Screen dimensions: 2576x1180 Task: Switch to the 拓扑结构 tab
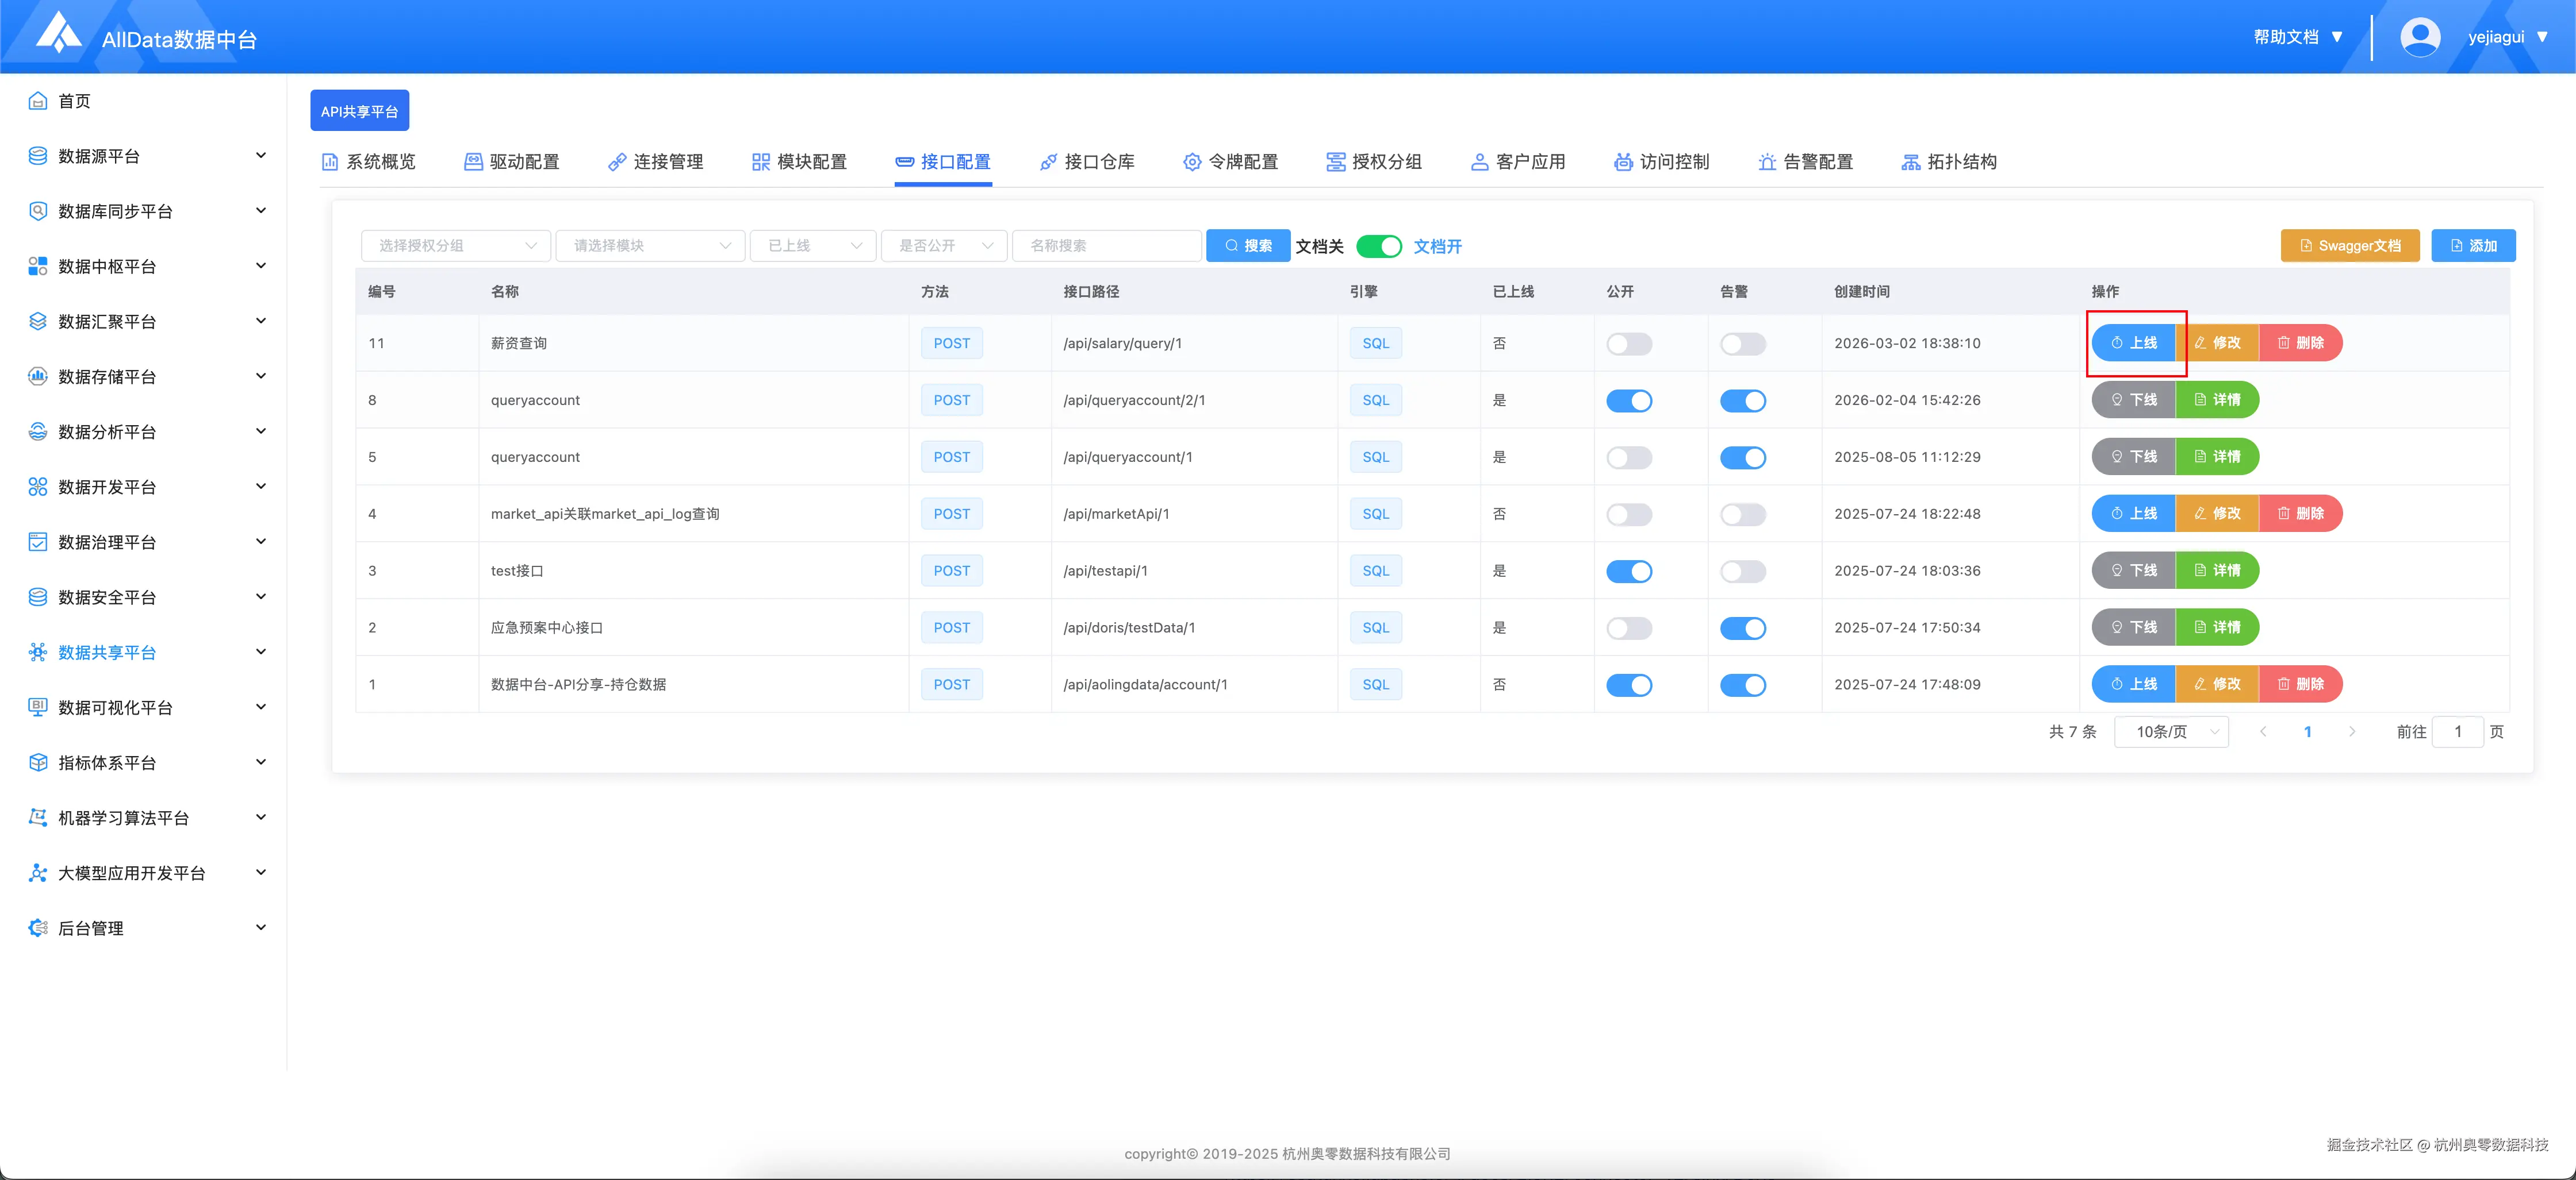[x=1948, y=162]
